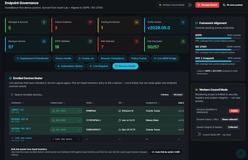The image size is (248, 160).
Task: Click the Enrolled Devices Roster heading icon
Action: pyautogui.click(x=11, y=78)
